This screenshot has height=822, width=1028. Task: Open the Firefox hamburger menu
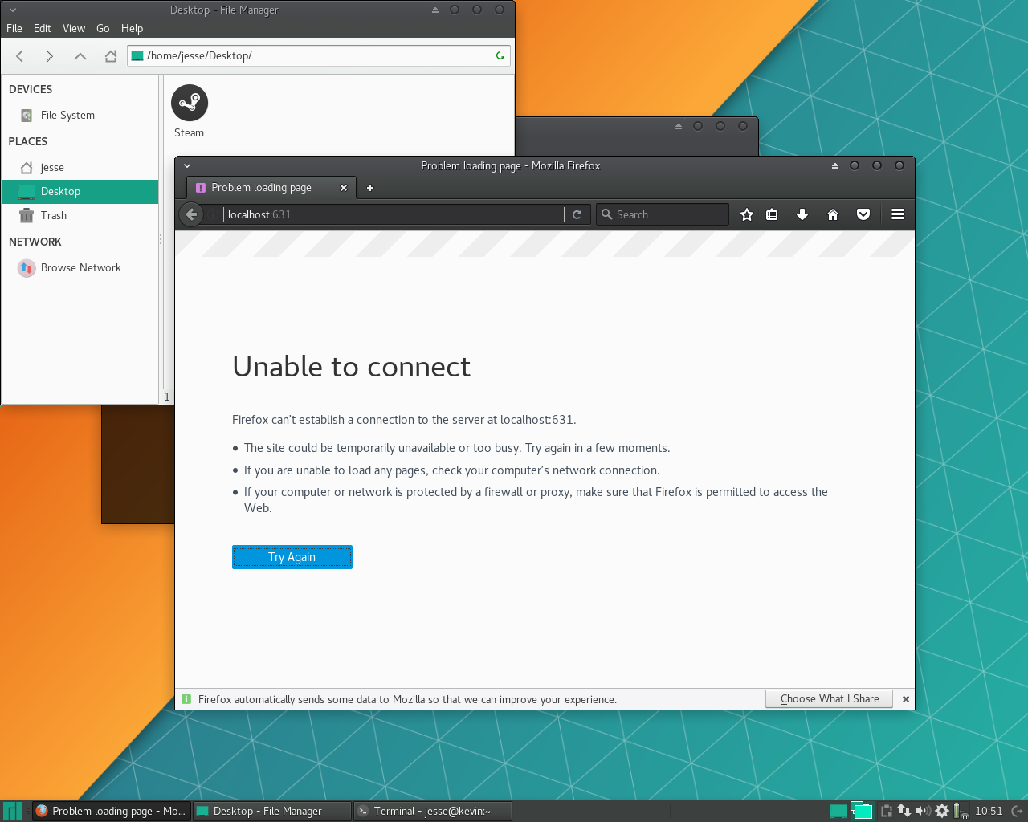[x=898, y=214]
